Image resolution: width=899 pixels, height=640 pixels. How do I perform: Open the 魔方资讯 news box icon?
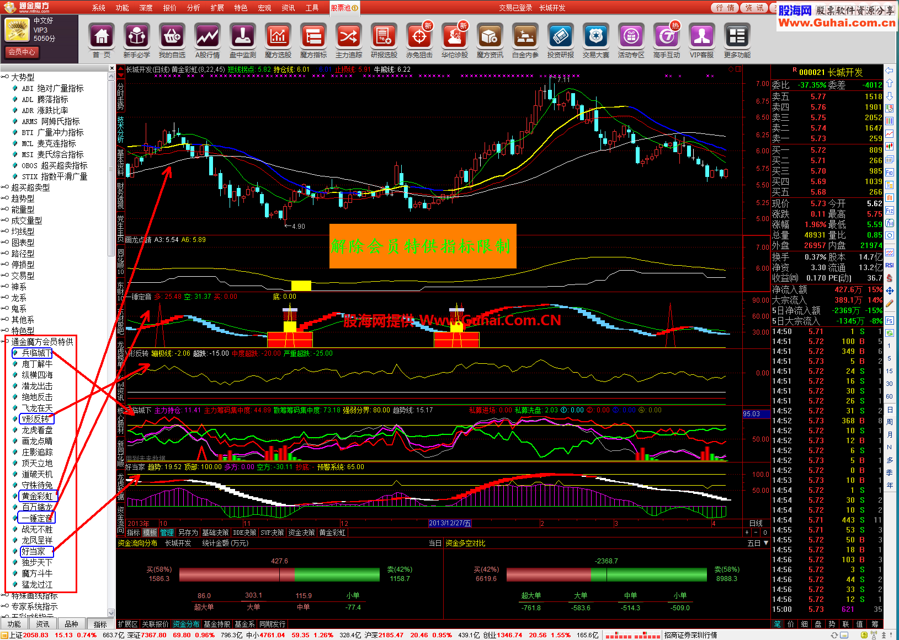[x=490, y=40]
